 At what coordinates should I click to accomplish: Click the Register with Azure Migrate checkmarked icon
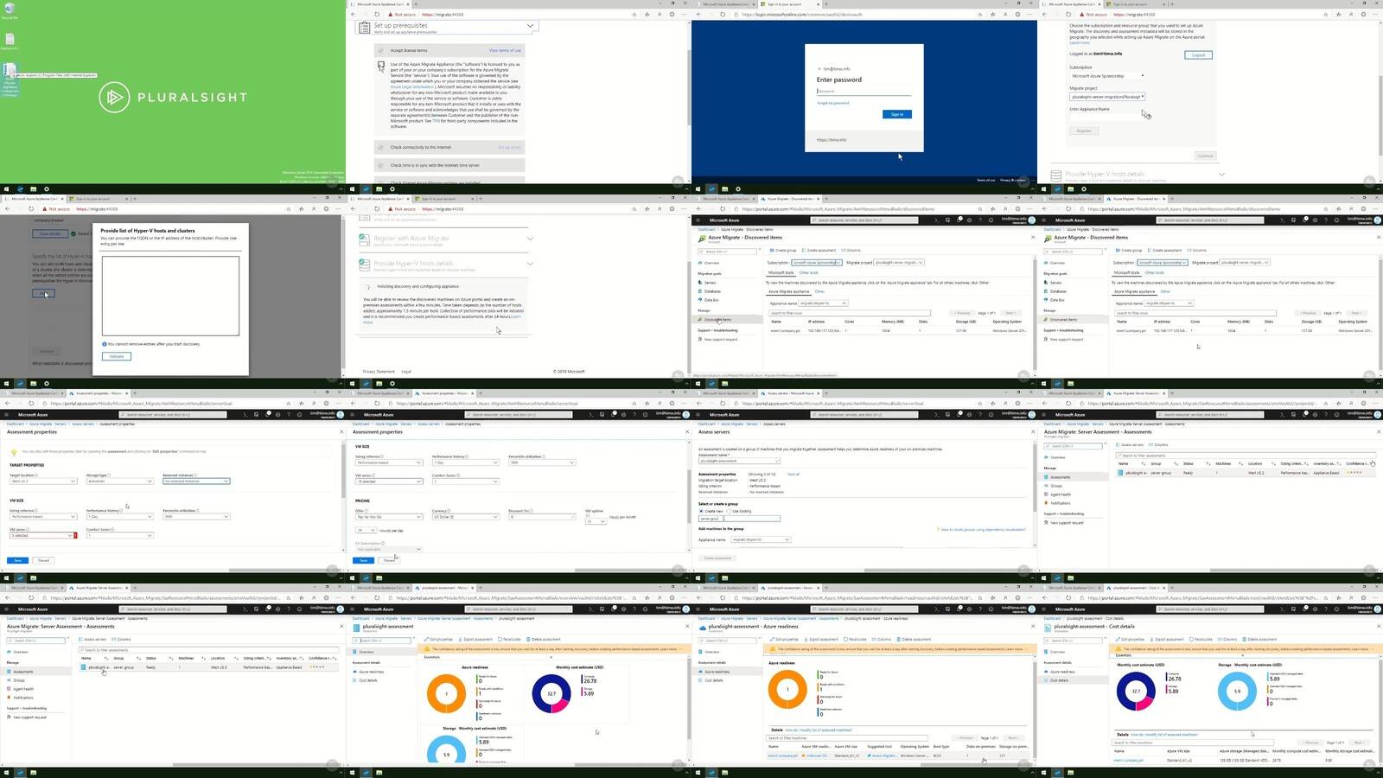click(365, 240)
